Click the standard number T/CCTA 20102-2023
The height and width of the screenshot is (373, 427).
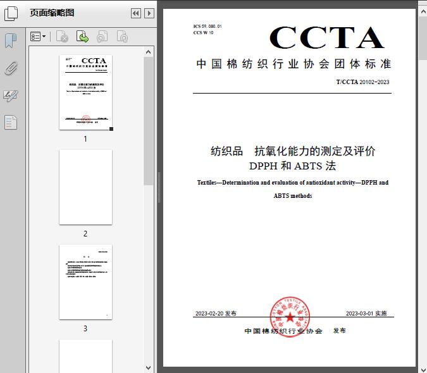[362, 82]
